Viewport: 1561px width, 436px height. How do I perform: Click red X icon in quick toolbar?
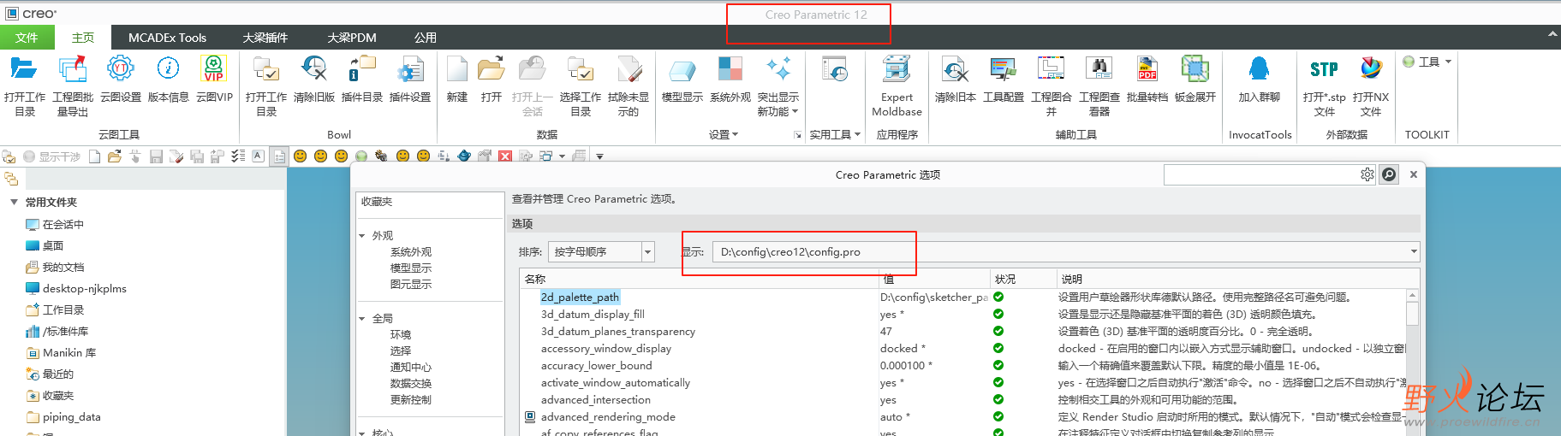click(x=505, y=156)
